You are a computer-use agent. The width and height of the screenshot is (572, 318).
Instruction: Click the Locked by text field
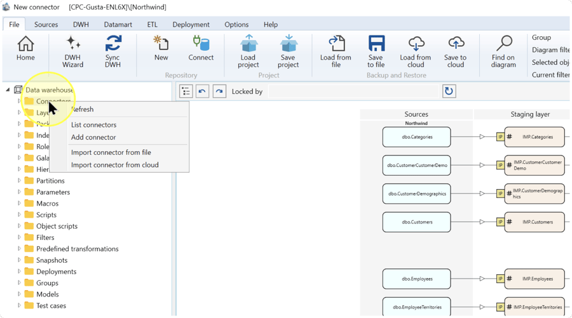click(353, 91)
